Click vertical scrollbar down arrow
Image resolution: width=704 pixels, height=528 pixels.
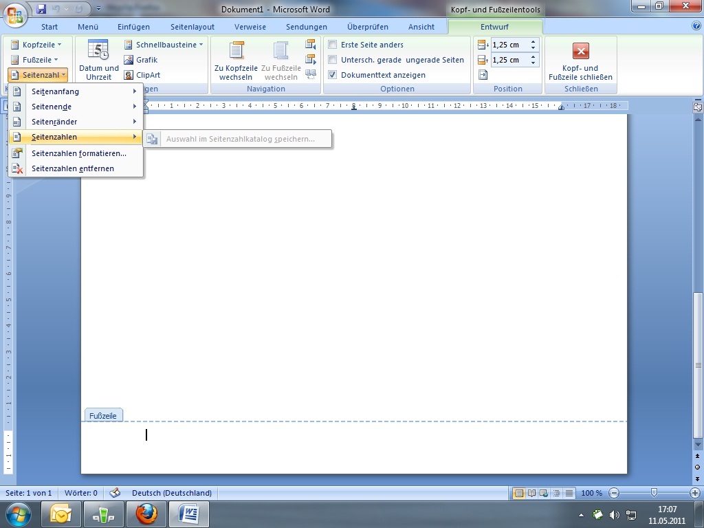coord(697,445)
